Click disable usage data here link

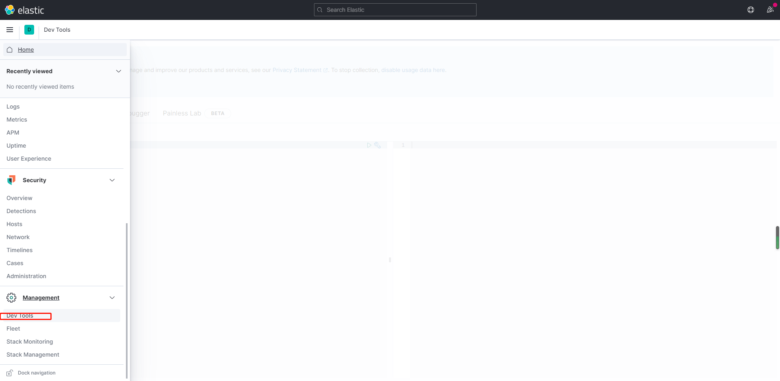[x=413, y=70]
